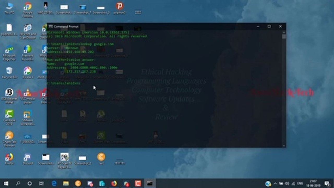Select the Screenshot_2 file on desktop
334x188 pixels.
(82, 160)
